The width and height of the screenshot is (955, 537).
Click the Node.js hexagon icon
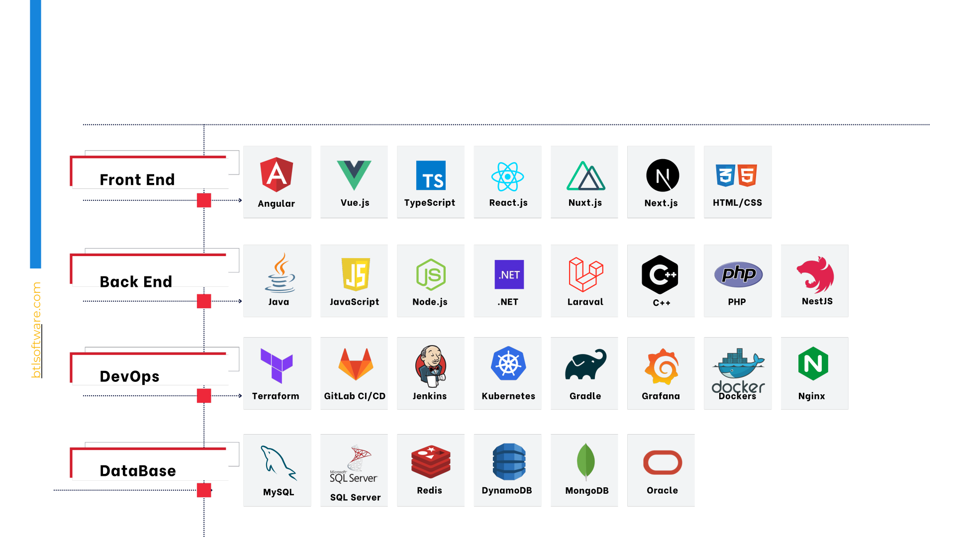431,274
